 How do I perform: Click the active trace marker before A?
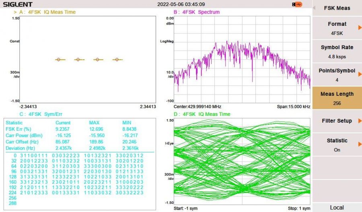15,12
